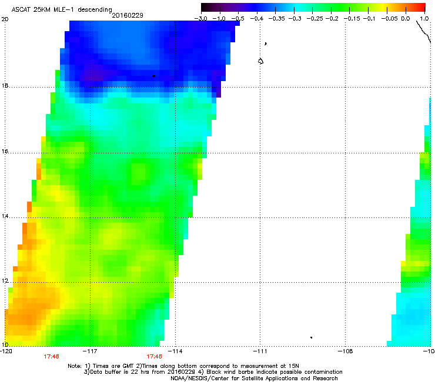435x382 pixels.
Task: Click the coastline segment in the top-right corner
Action: pyautogui.click(x=424, y=32)
